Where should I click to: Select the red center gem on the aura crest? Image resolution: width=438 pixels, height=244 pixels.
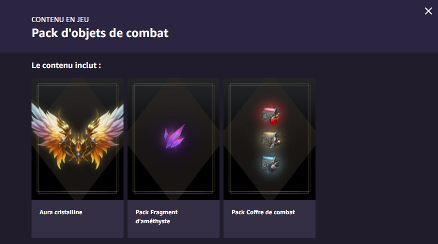[78, 147]
